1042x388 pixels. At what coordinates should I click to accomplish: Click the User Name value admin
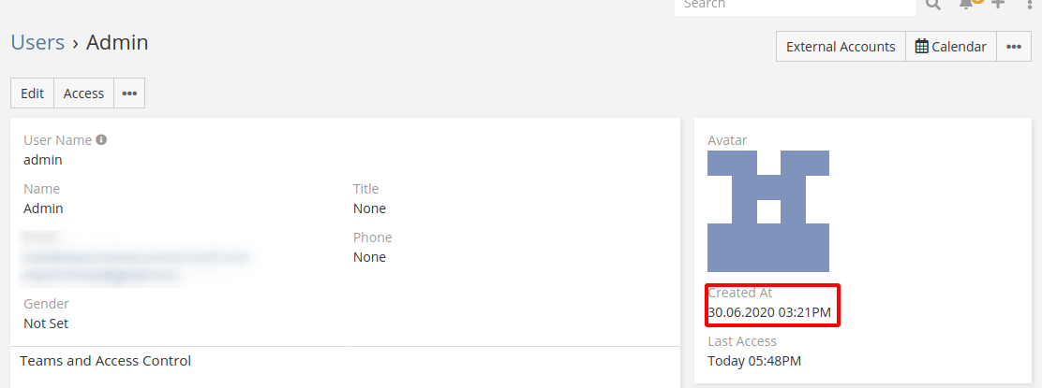click(x=43, y=160)
